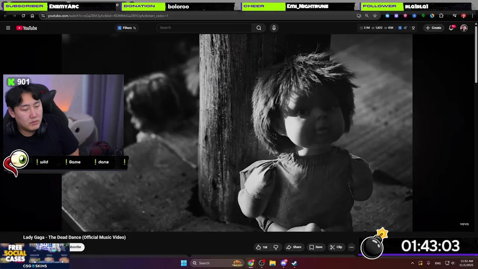Image resolution: width=478 pixels, height=269 pixels.
Task: Open the Extensions puzzle-piece menu
Action: [x=441, y=16]
